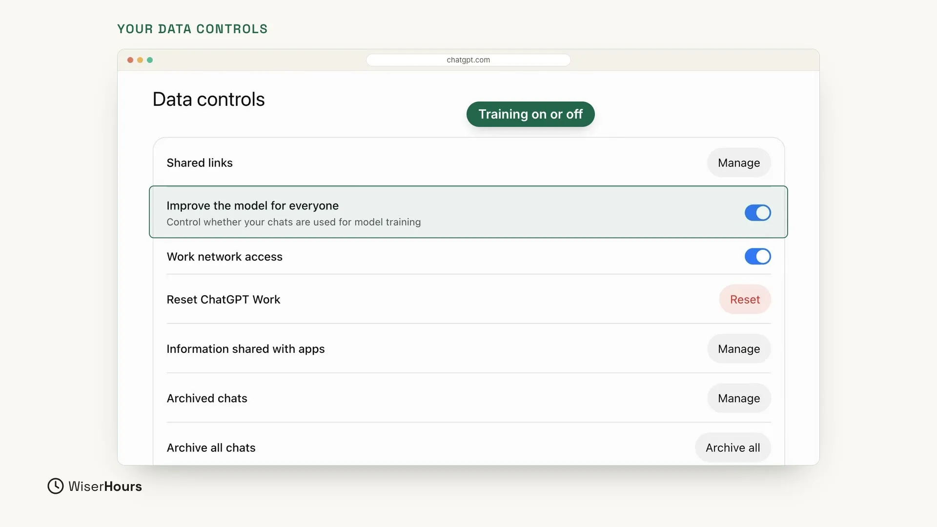Screen dimensions: 937x527
Task: Click the WiserHours clock logo icon
Action: click(56, 486)
